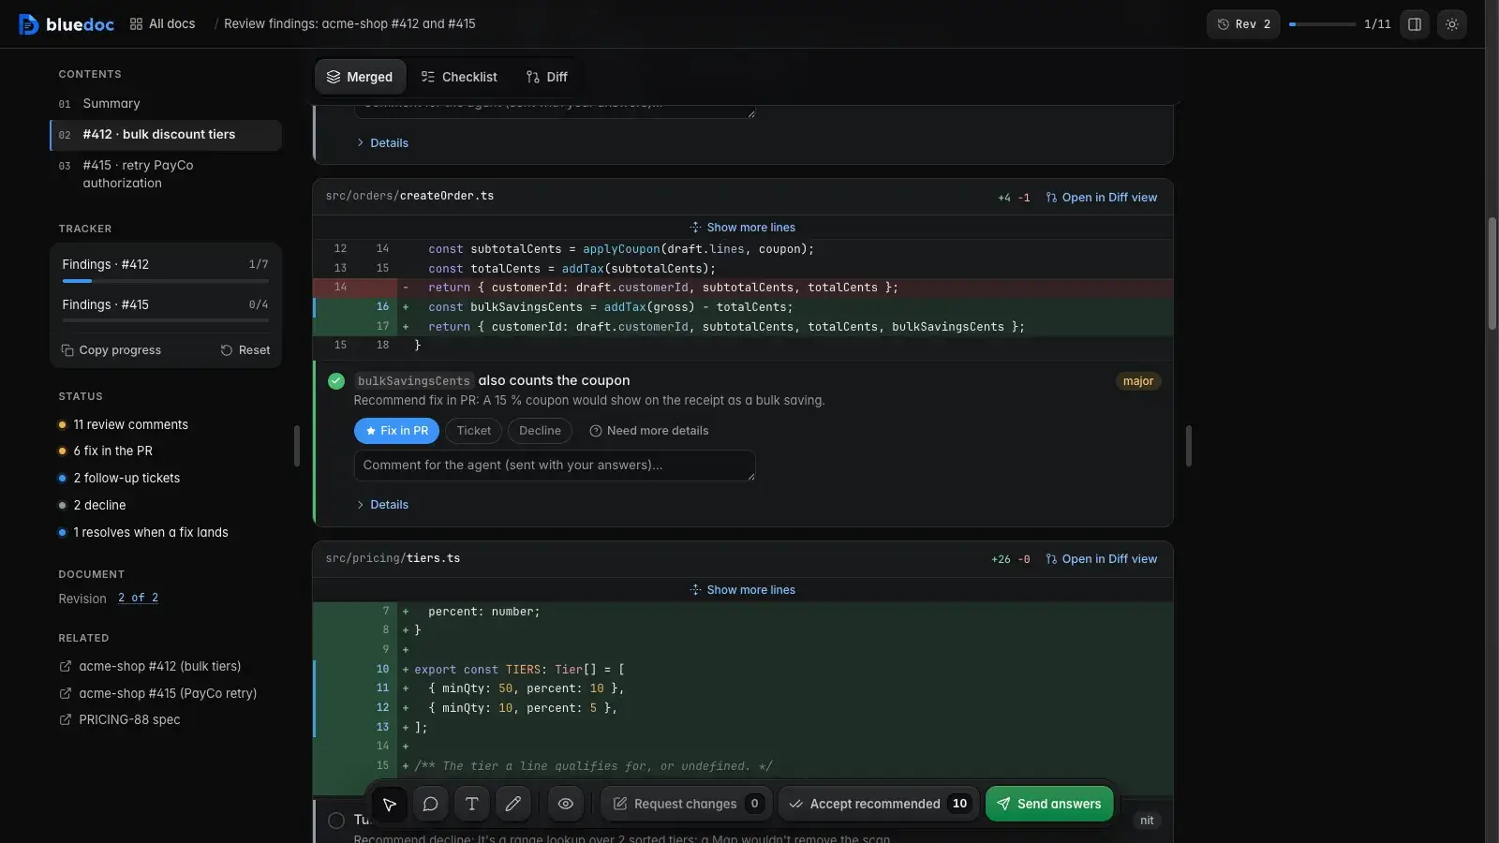
Task: Show more lines in tiers.ts
Action: coord(743,590)
